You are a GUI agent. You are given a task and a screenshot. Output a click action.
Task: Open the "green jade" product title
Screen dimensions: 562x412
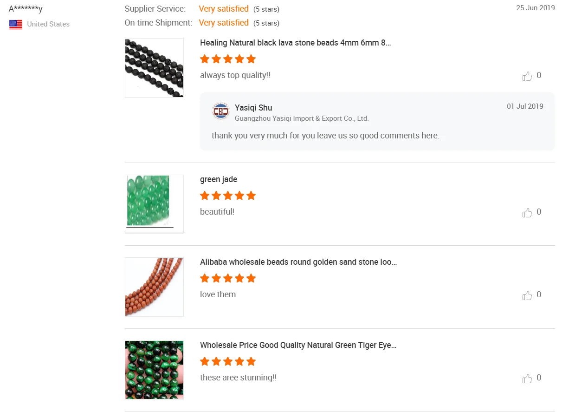pos(219,179)
